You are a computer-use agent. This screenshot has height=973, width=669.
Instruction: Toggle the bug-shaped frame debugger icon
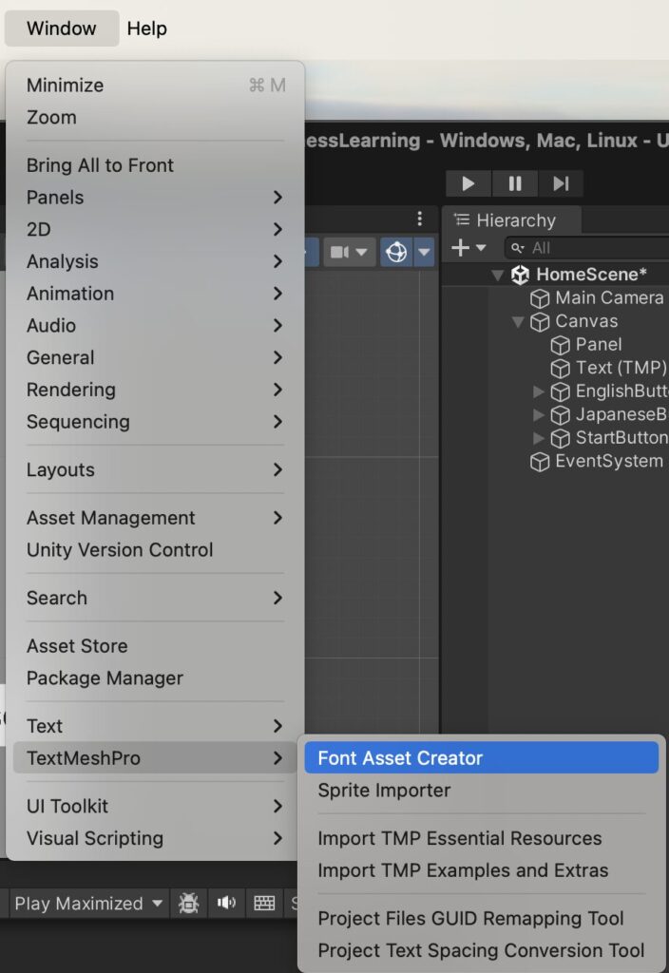pos(189,903)
